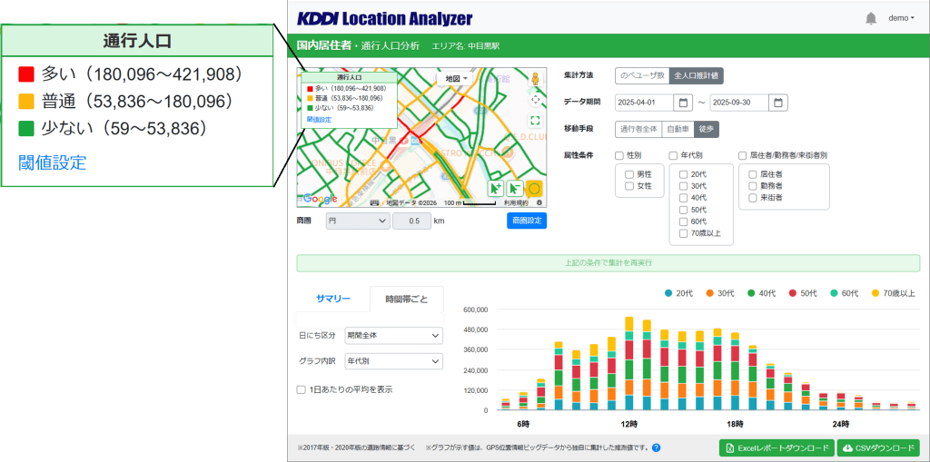
Task: Tick the 30代 age checkbox
Action: (683, 186)
